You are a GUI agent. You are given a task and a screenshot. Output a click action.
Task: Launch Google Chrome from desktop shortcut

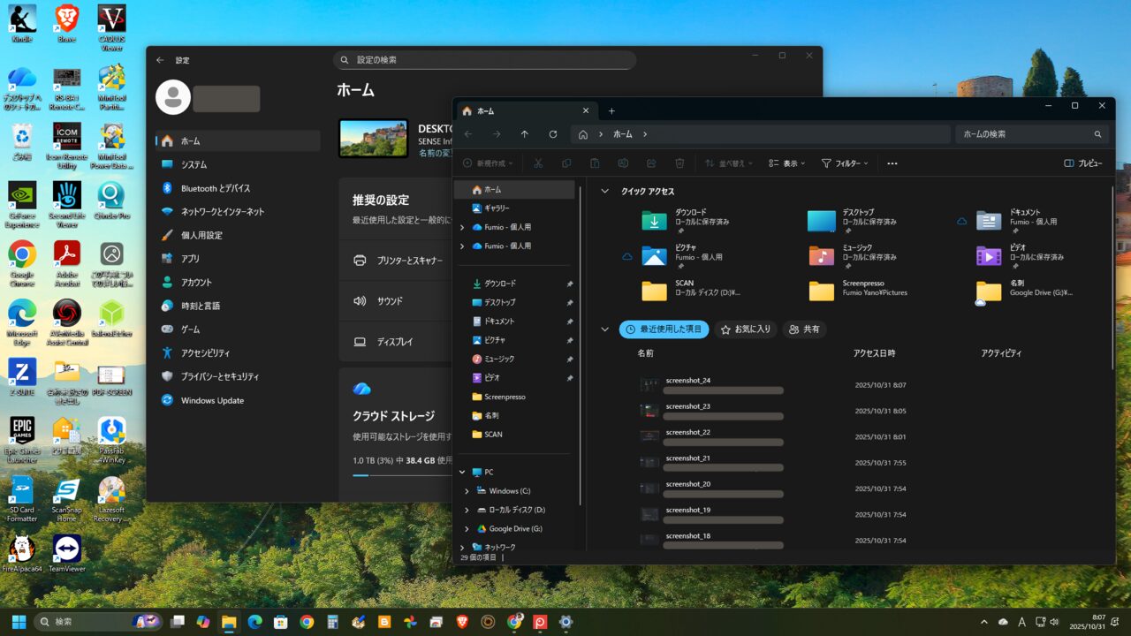click(22, 258)
